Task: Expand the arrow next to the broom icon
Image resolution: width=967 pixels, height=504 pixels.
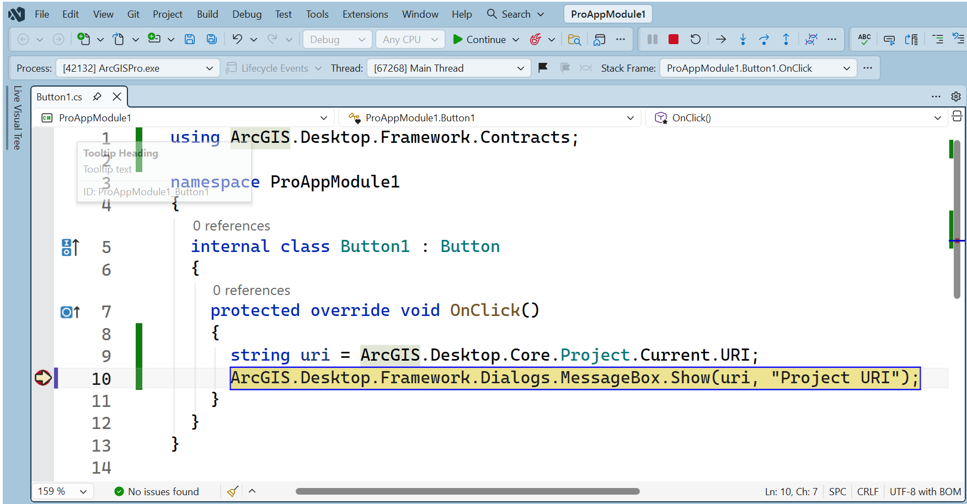Action: coord(252,491)
